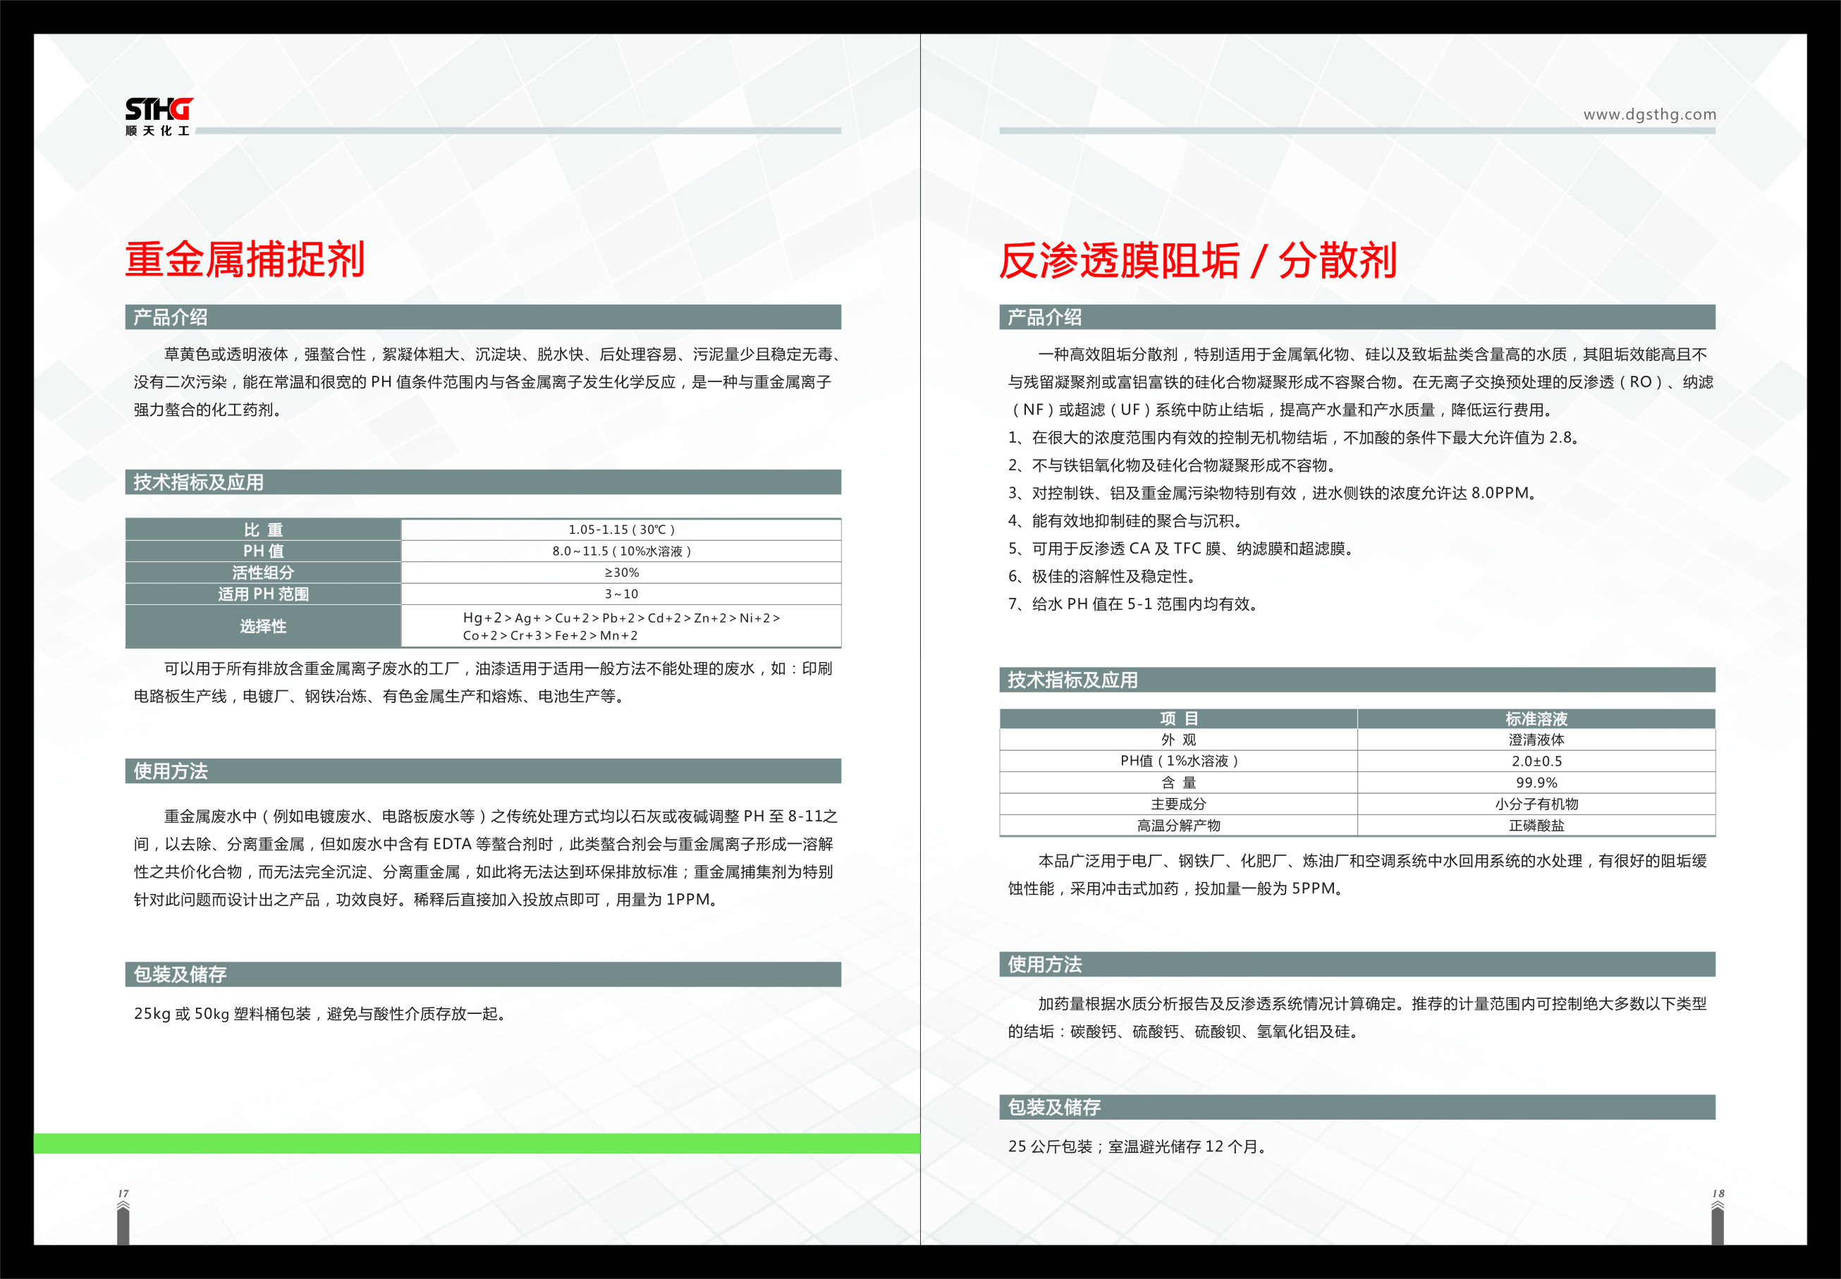
Task: Select the 比重 table row label
Action: [x=263, y=530]
